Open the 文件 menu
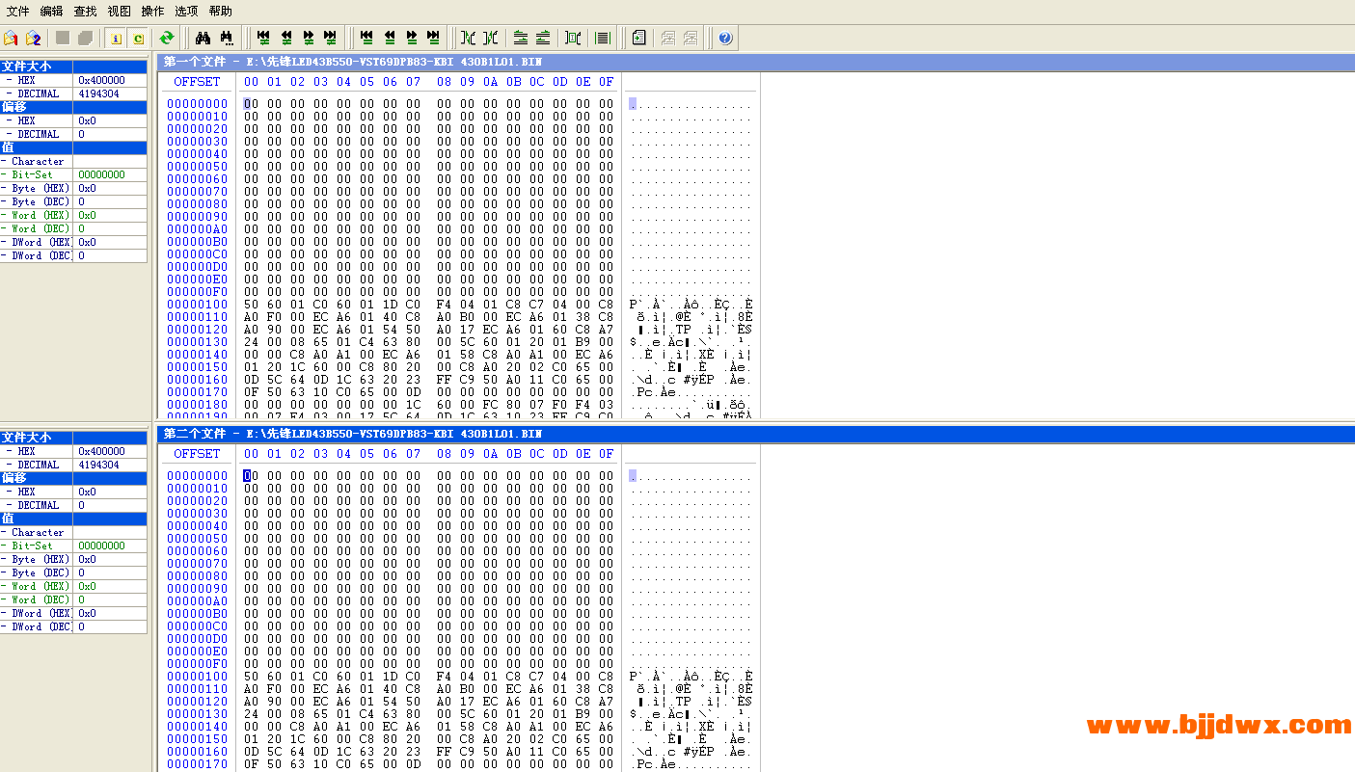This screenshot has width=1355, height=772. 17,11
